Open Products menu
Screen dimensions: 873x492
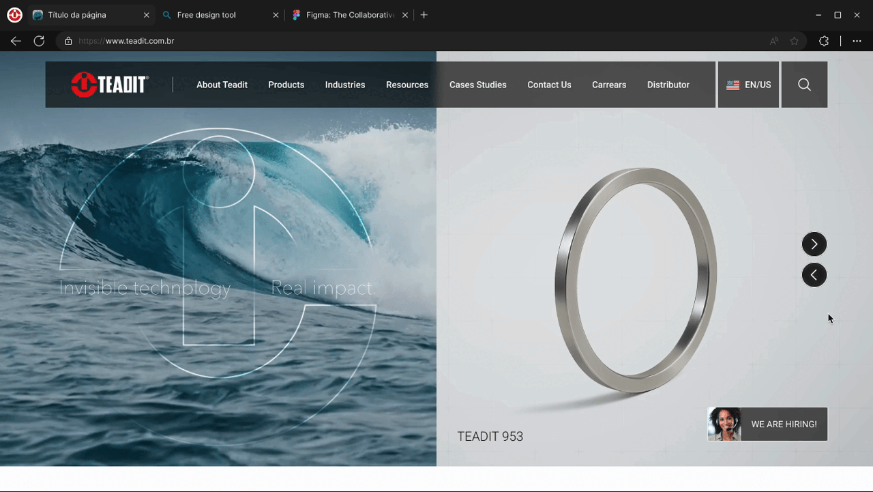286,85
